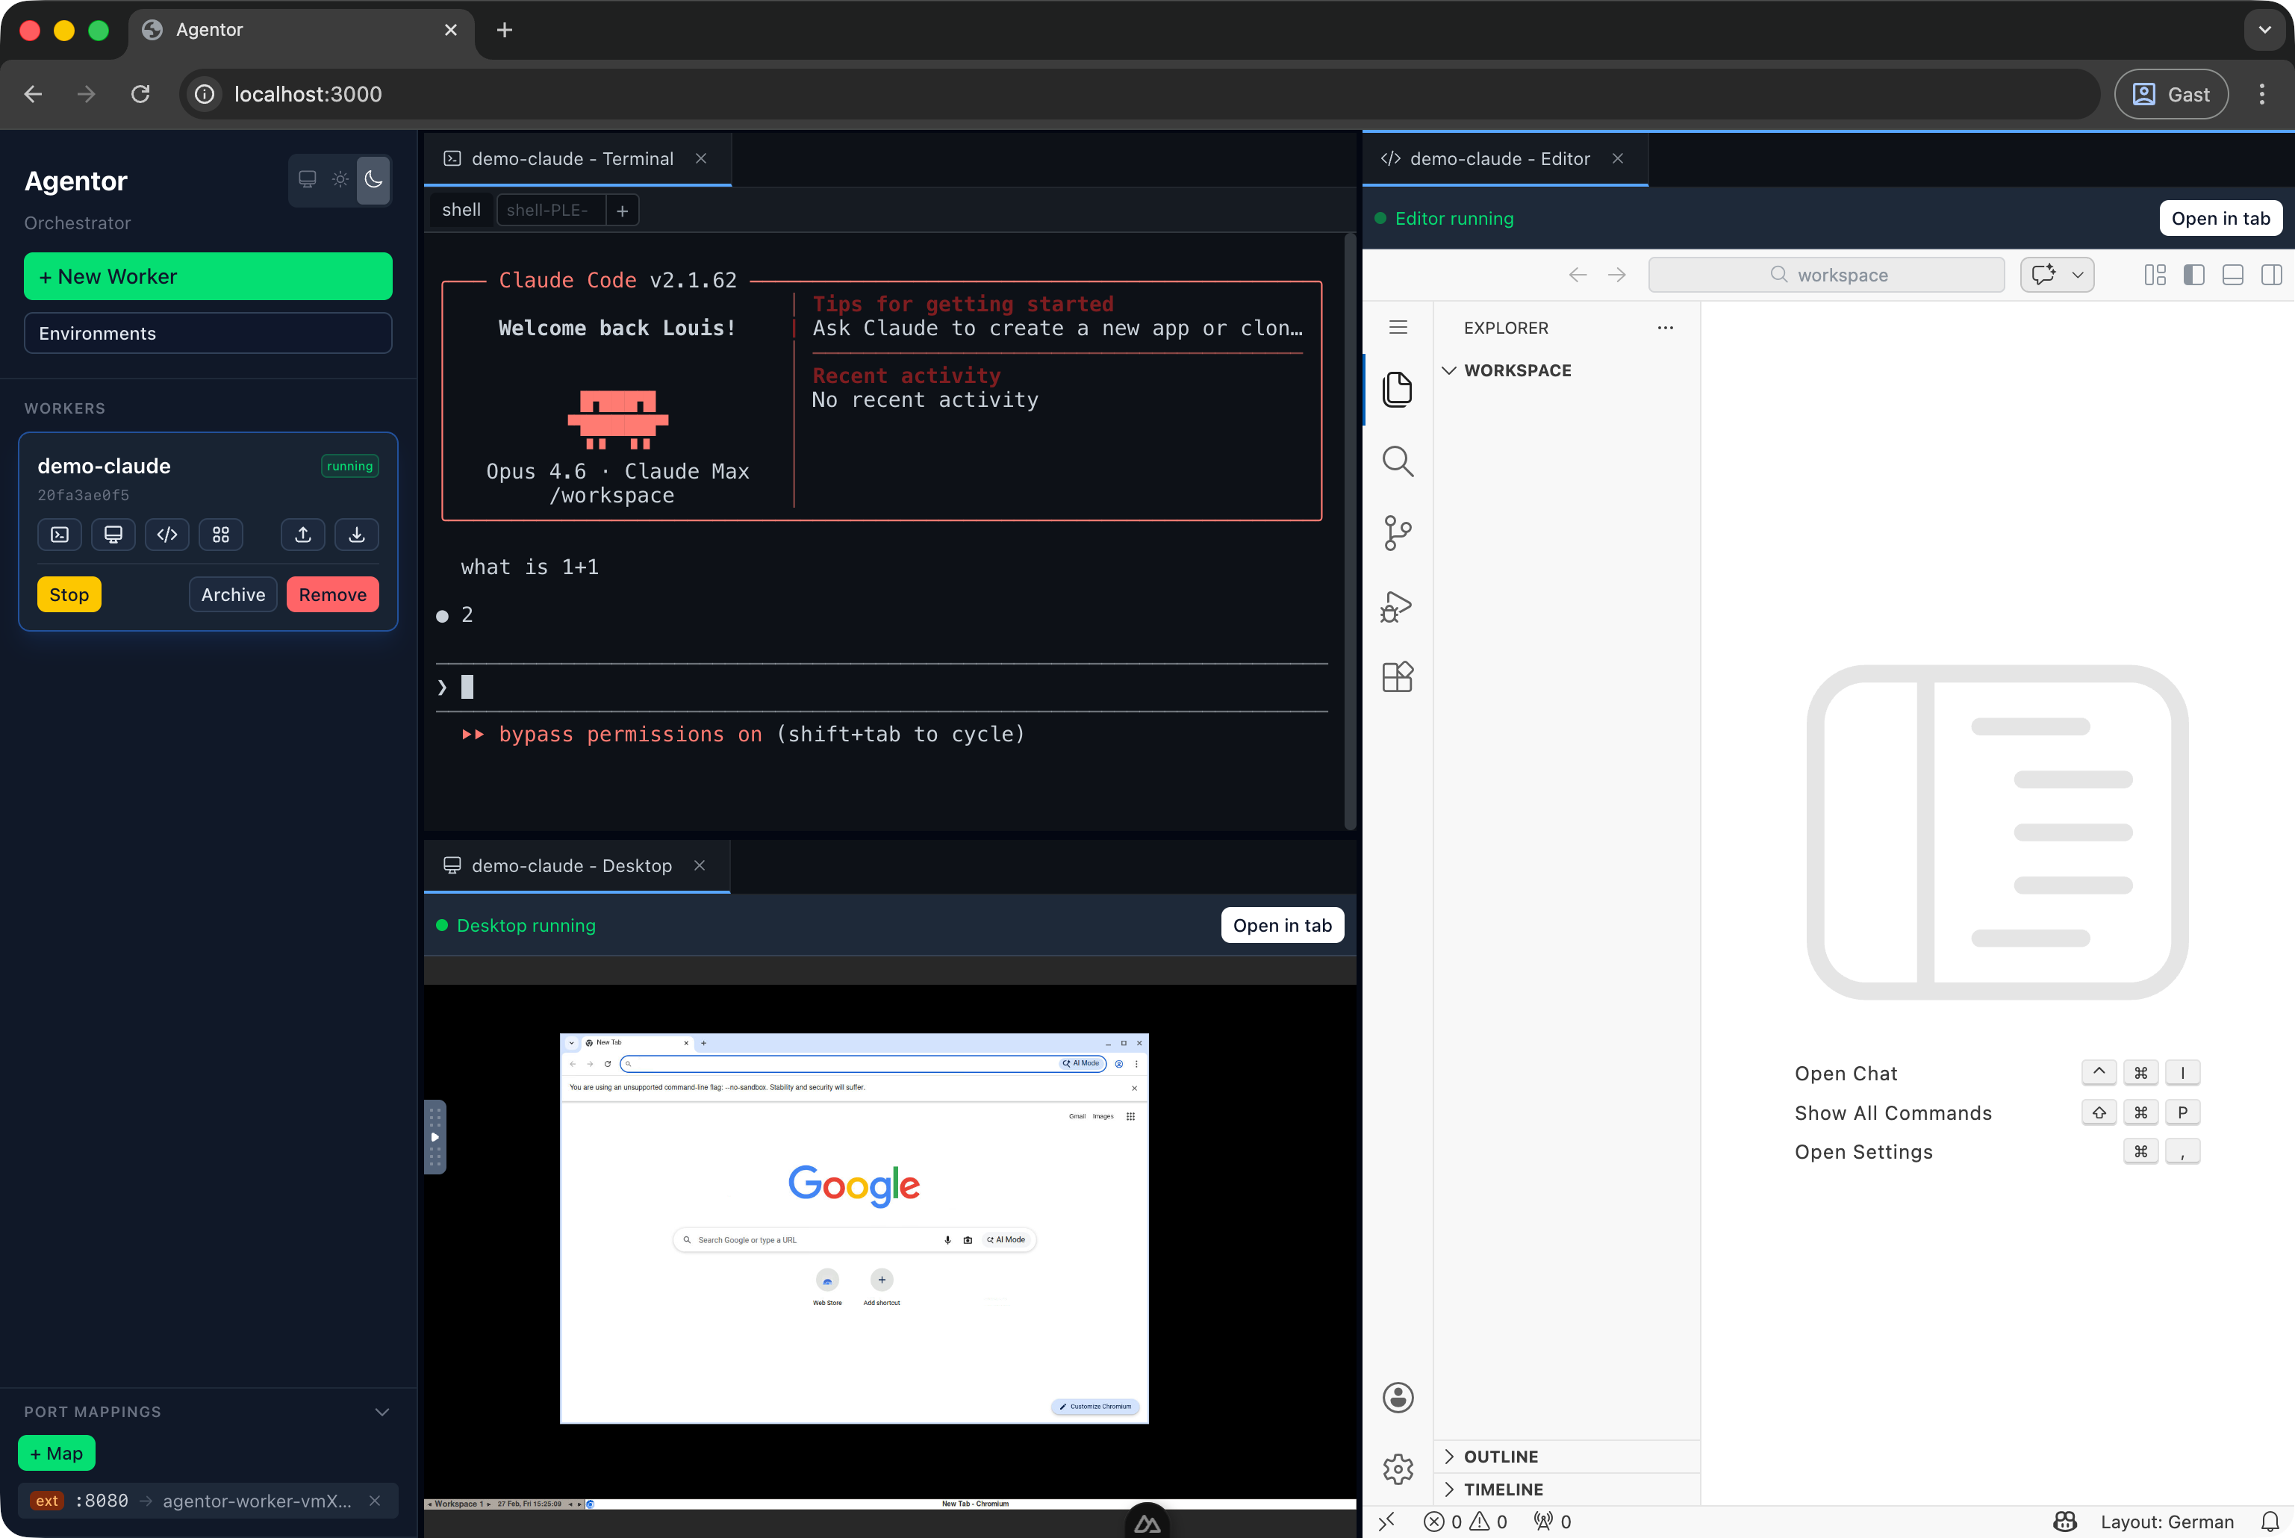Remove the :8080 port mapping

pos(375,1501)
